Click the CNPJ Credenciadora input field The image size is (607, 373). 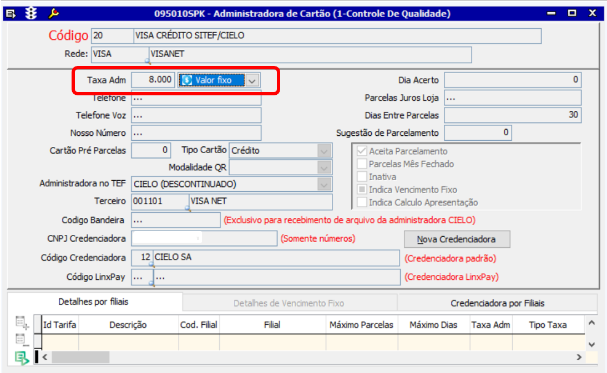coord(204,238)
